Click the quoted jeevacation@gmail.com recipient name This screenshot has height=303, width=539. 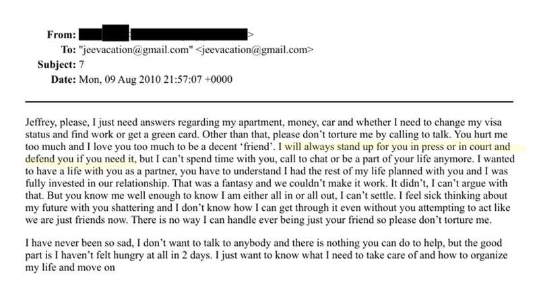[136, 50]
